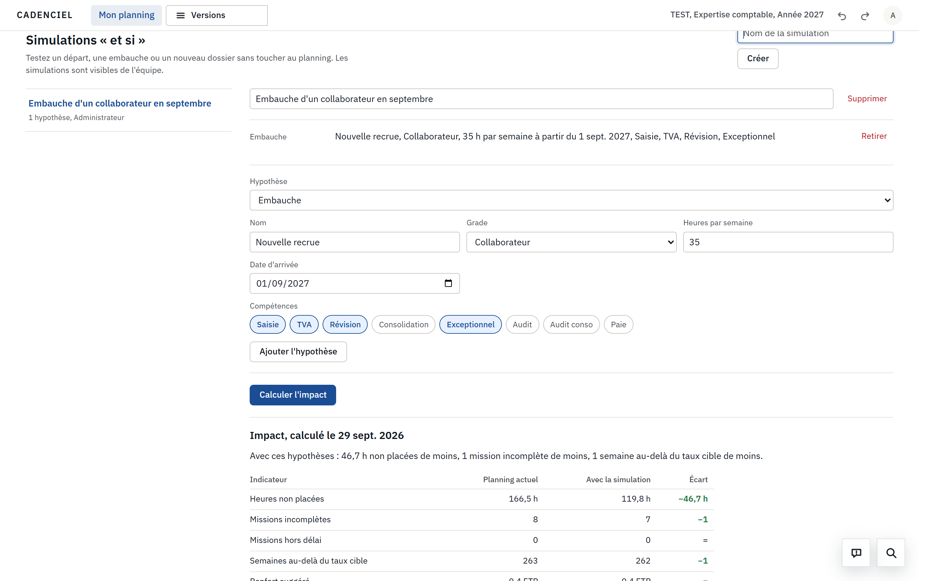Click the Calculer l'impact button
Screen dimensions: 929x581
[293, 395]
